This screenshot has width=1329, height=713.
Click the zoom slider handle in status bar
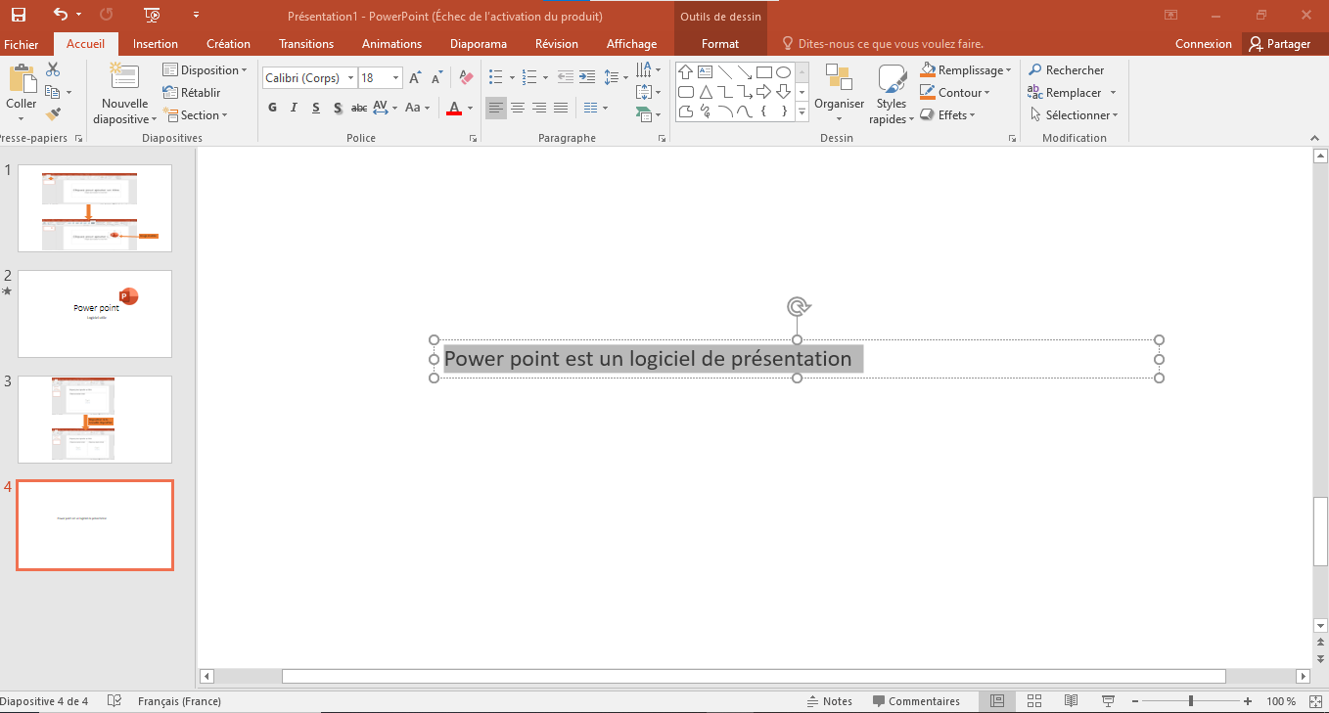[1191, 701]
